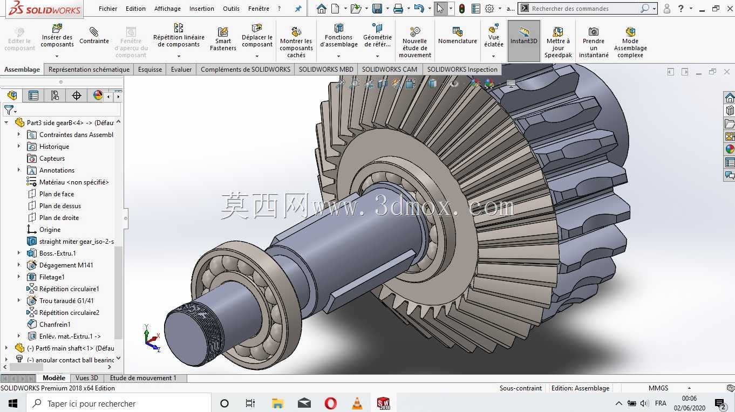Open the Windows Start menu
The image size is (735, 412).
[x=13, y=403]
